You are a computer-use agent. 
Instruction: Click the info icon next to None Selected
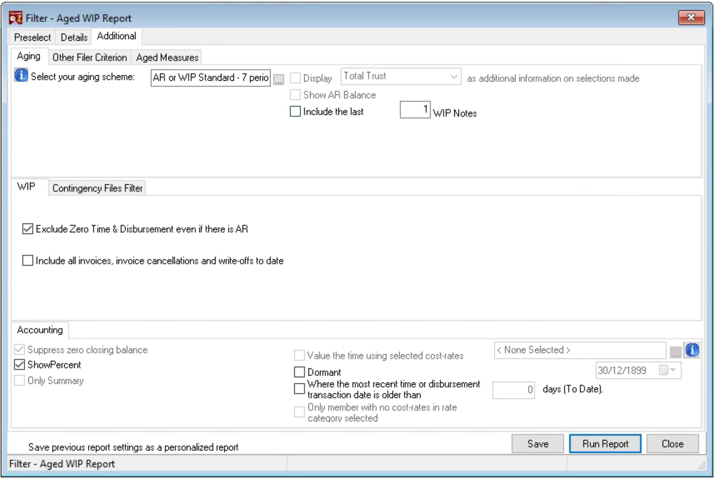click(x=692, y=350)
